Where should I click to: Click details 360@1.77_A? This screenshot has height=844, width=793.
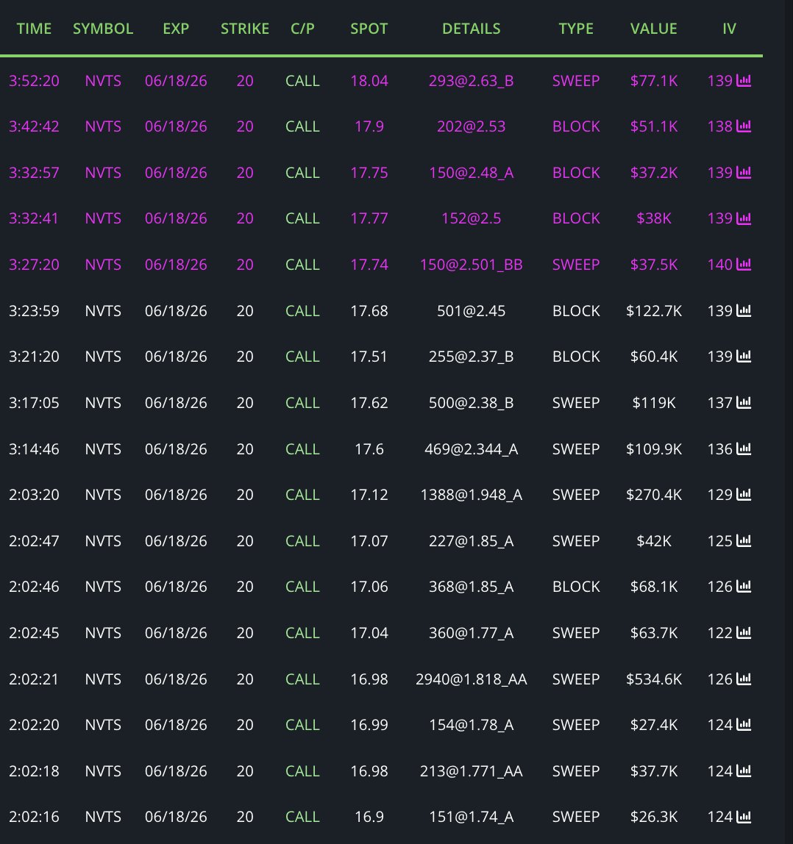[472, 633]
